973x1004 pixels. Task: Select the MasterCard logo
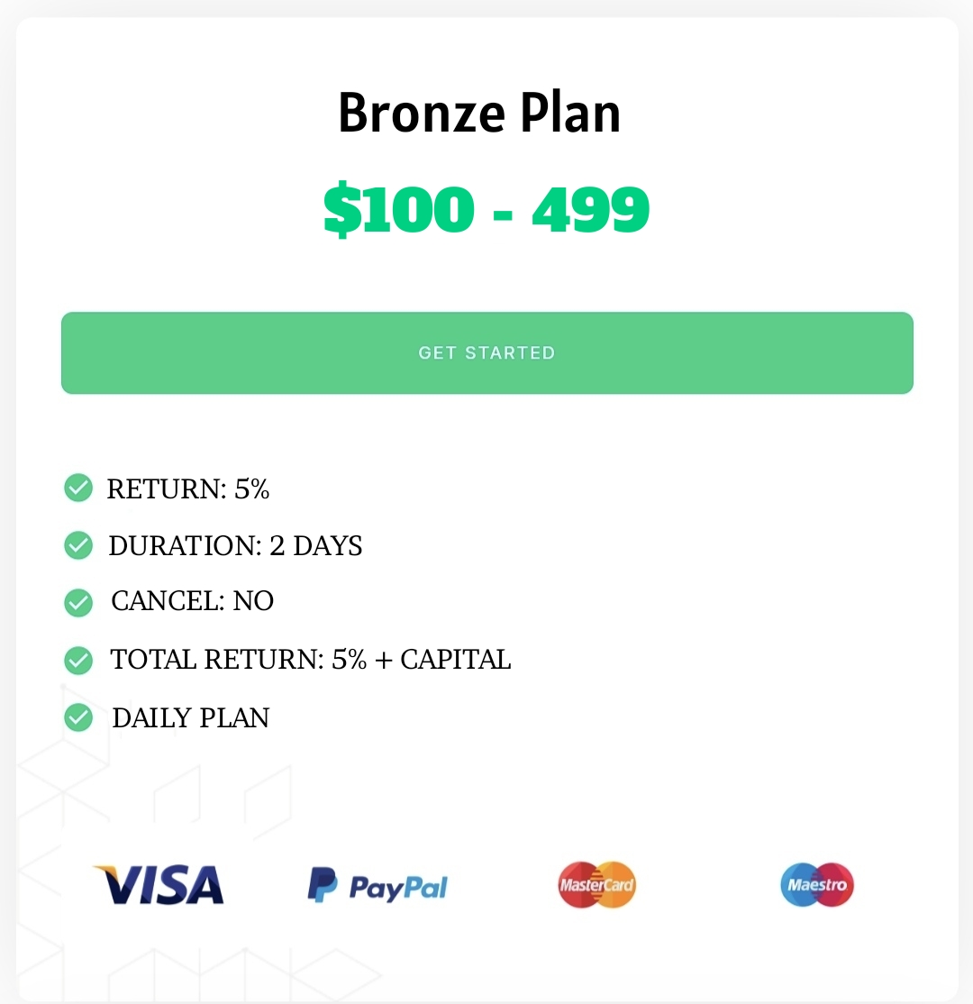[x=596, y=884]
